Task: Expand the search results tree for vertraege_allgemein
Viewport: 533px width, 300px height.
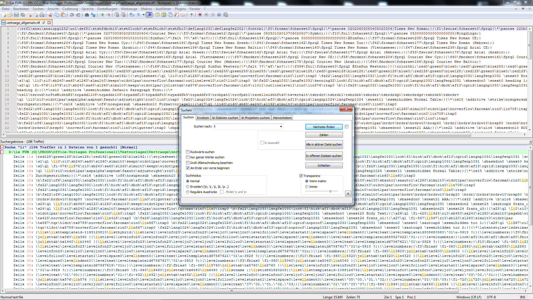Action: [2, 152]
